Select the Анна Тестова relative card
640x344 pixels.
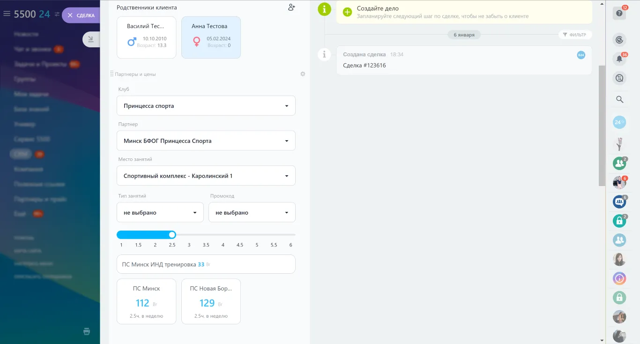211,37
